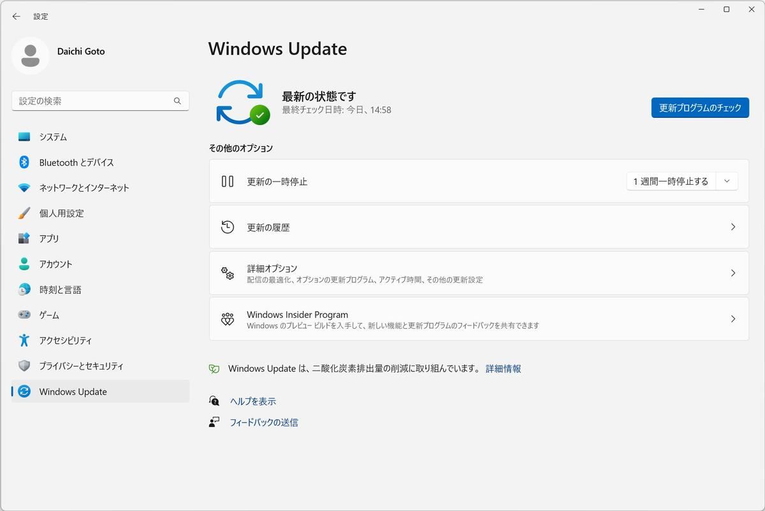Open 時刻と言語 settings
765x511 pixels.
[x=100, y=289]
